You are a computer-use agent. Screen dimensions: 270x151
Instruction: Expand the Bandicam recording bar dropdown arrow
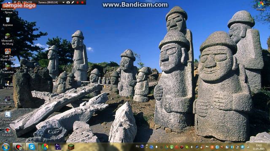[63, 3]
